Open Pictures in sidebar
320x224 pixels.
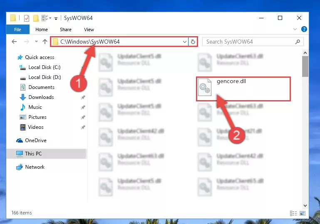(x=37, y=117)
